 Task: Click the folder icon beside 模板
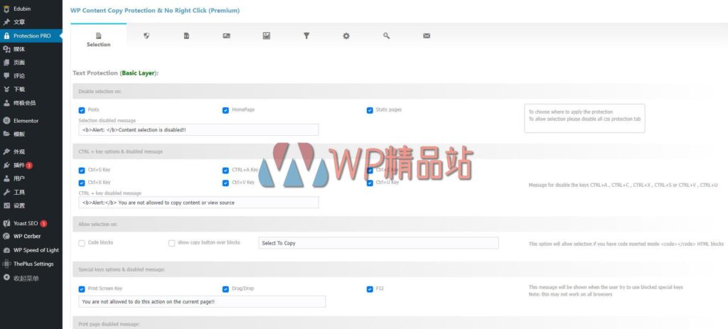(6, 134)
